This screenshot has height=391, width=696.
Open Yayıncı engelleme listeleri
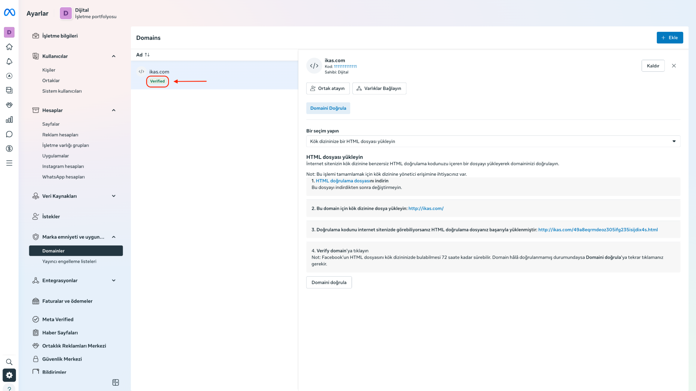coord(69,261)
